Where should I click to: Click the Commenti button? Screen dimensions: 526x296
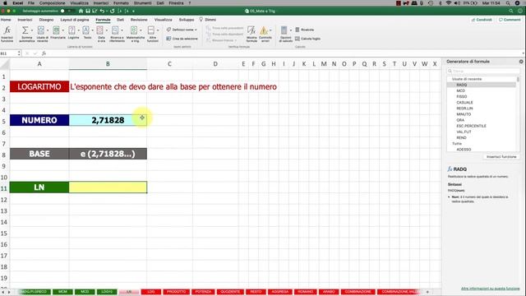coord(510,20)
